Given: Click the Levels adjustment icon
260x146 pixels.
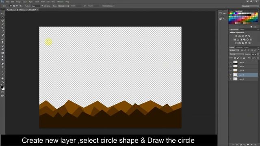Looking at the screenshot, I should (239, 36).
